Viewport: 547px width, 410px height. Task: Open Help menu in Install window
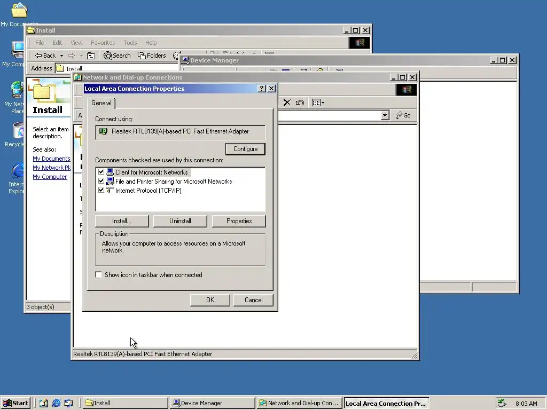(151, 43)
